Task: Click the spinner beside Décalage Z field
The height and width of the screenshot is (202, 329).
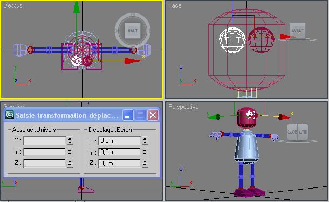Action: click(x=145, y=163)
